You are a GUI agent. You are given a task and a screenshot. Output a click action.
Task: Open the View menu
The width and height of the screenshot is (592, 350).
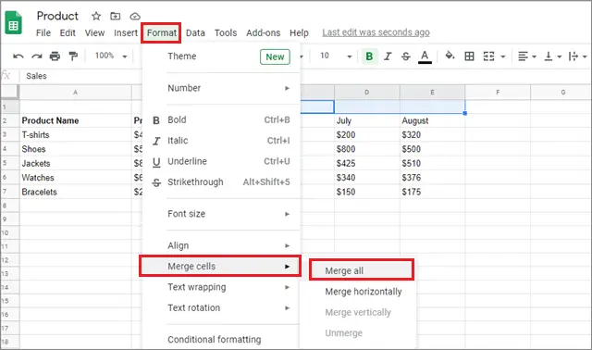[x=94, y=33]
